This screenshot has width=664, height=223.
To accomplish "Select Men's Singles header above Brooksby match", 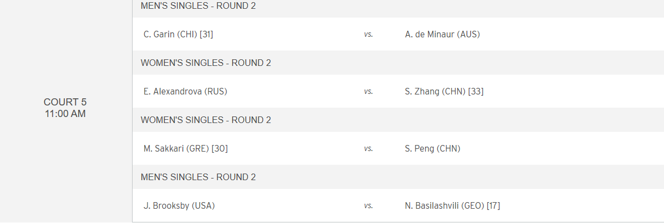I will (198, 177).
